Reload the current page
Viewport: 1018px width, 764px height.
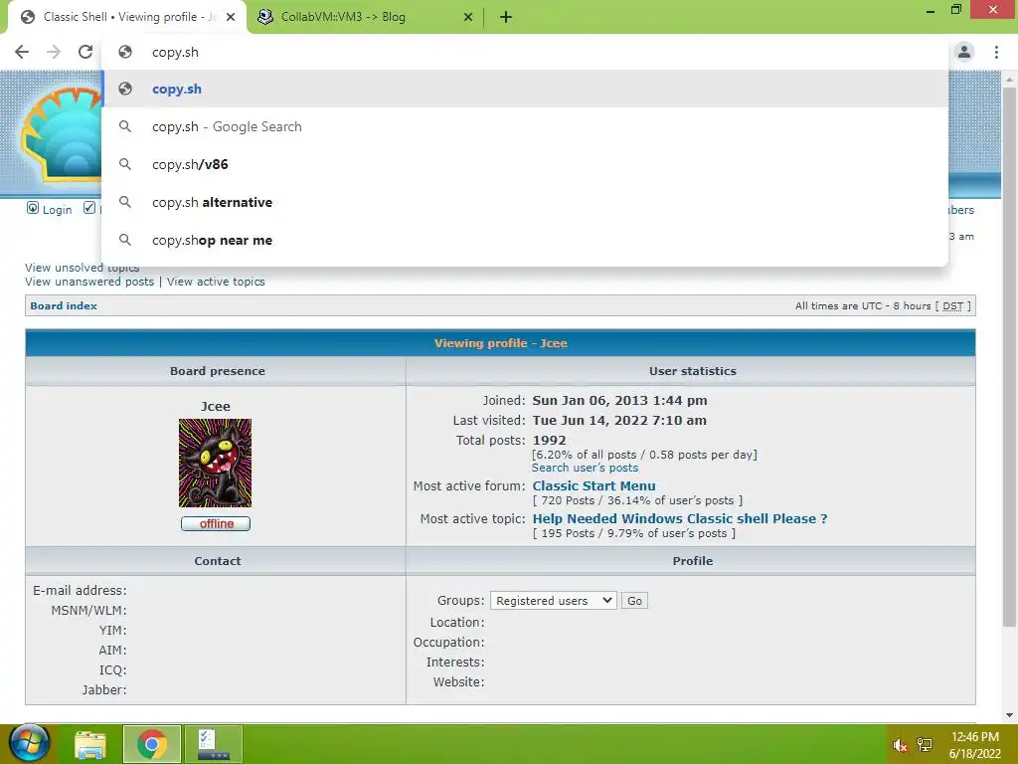[85, 52]
